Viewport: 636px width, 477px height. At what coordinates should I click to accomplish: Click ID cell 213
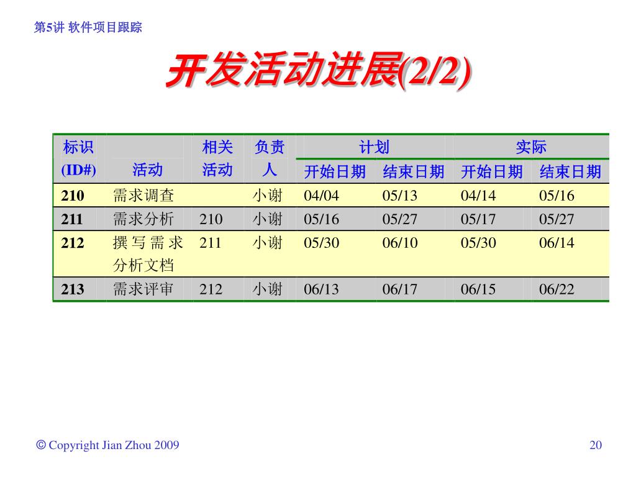coord(73,289)
